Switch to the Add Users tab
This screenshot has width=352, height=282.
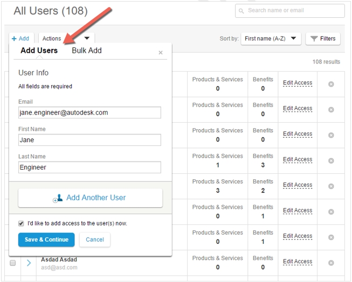tap(39, 51)
